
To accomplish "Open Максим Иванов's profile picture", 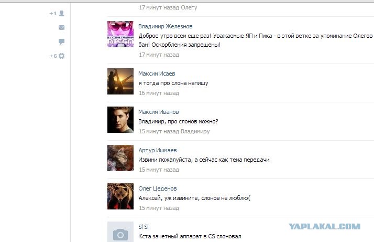I will pos(120,120).
